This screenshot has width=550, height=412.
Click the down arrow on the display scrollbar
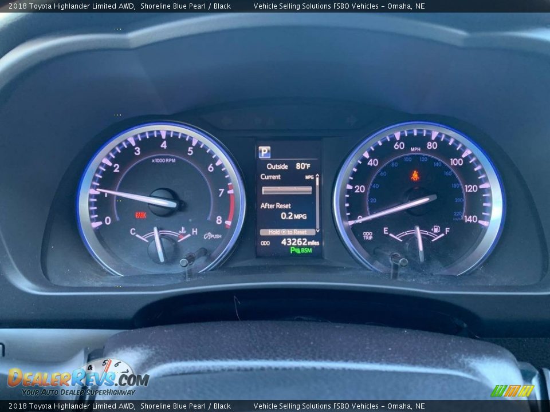317,231
